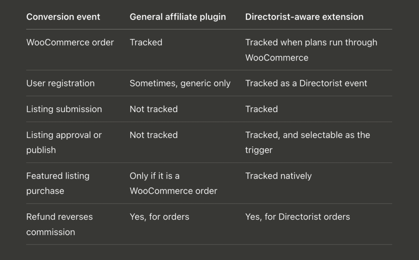Viewport: 419px width, 260px height.
Task: Click the Tracked natively cell
Action: [x=278, y=176]
